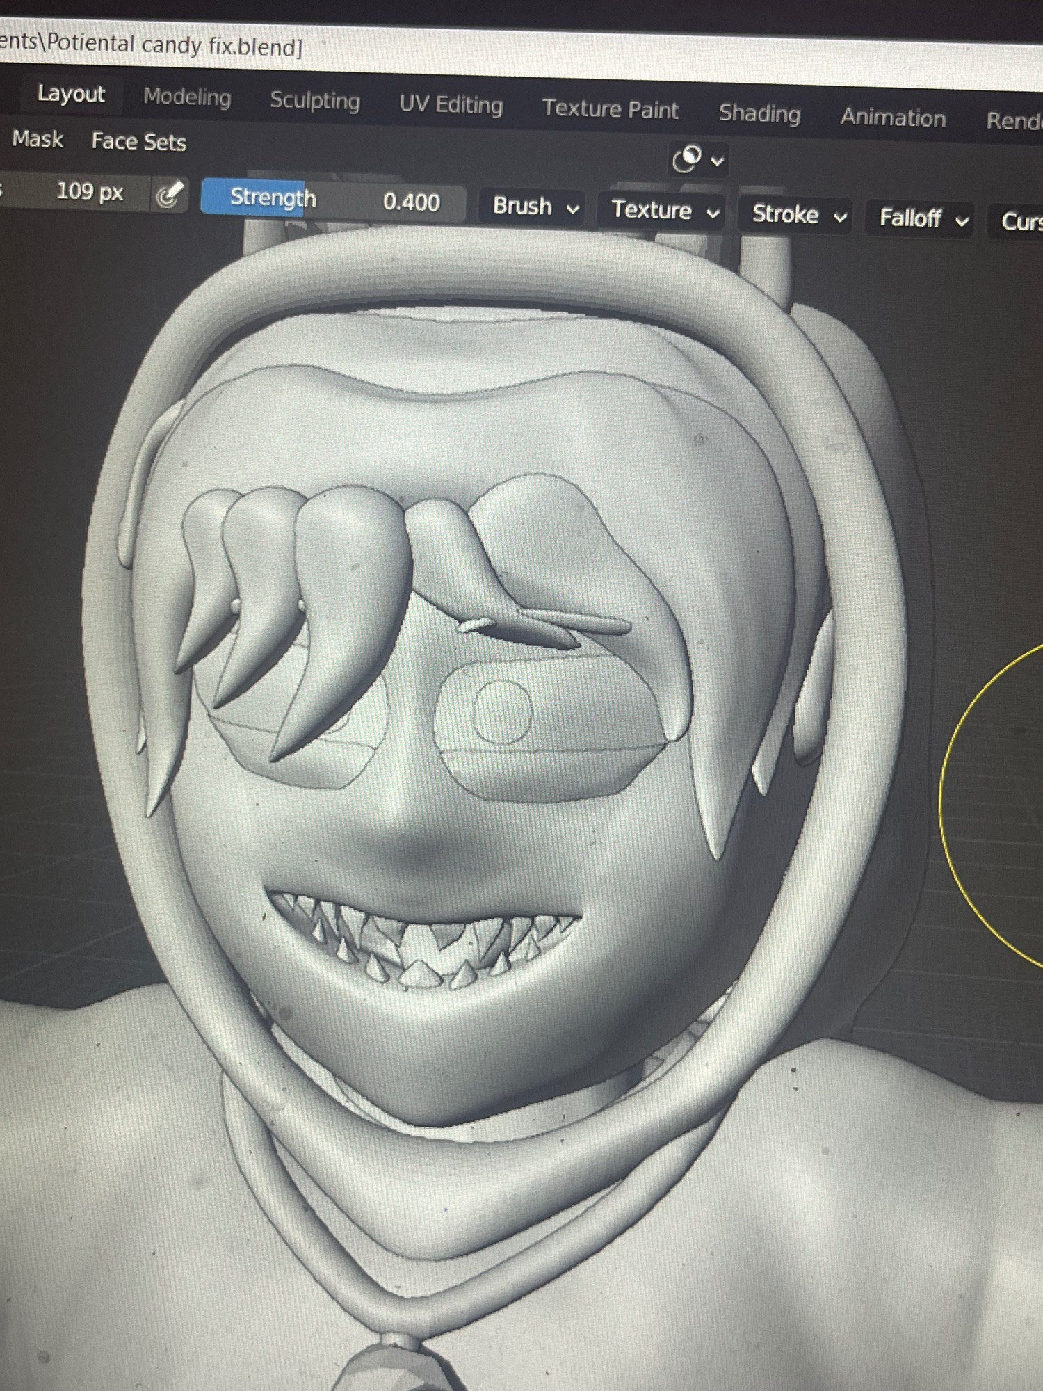Switch to the Sculpting workspace tab

point(315,102)
